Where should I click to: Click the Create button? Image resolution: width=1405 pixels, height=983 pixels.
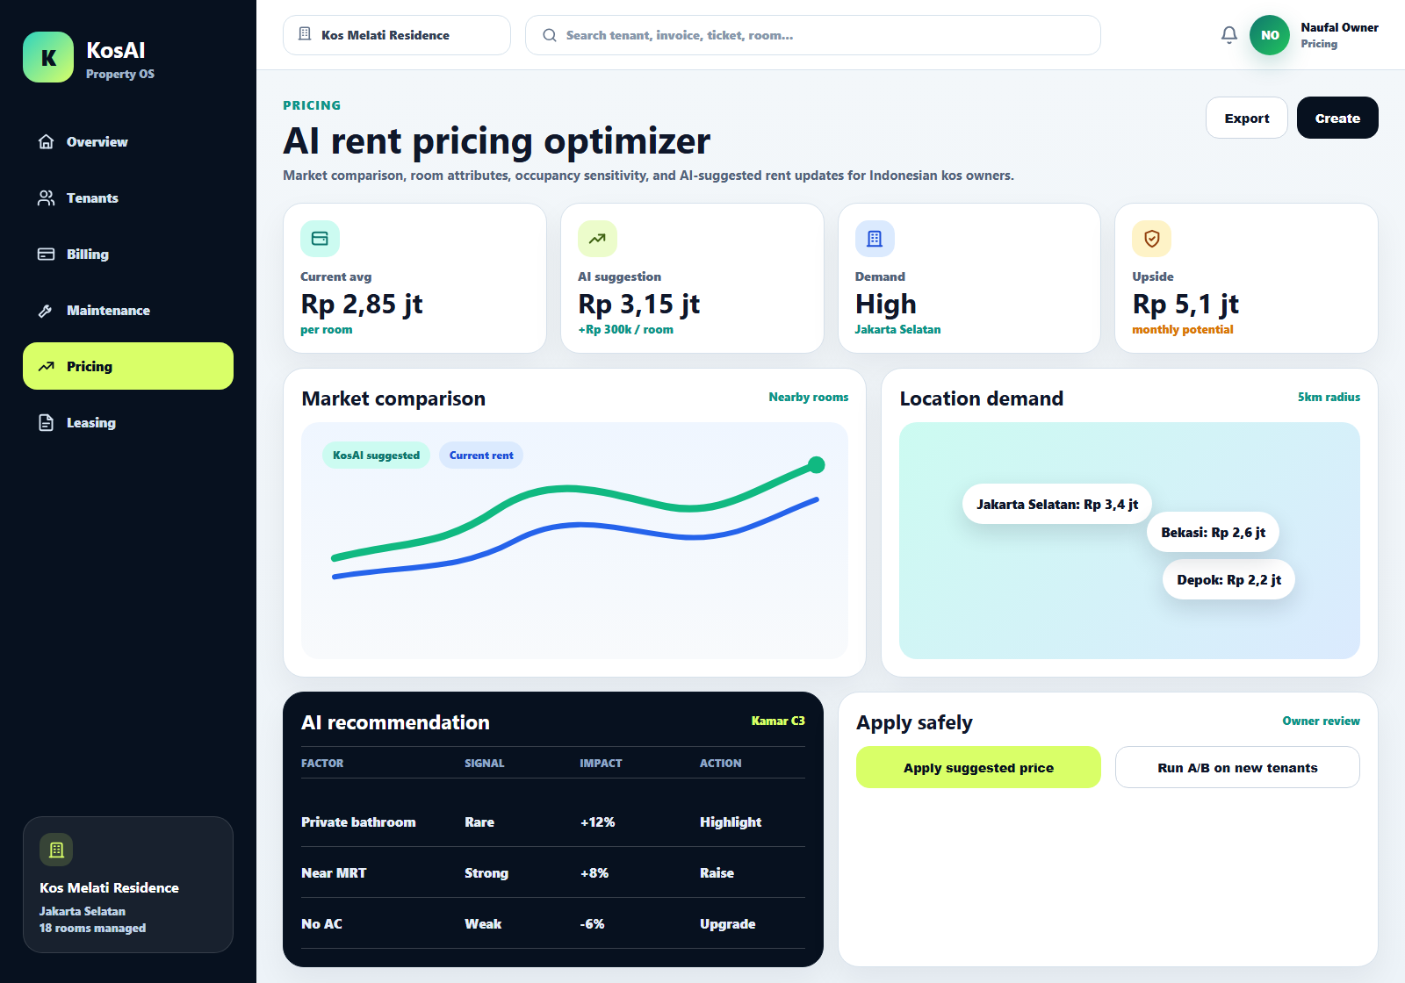tap(1337, 118)
